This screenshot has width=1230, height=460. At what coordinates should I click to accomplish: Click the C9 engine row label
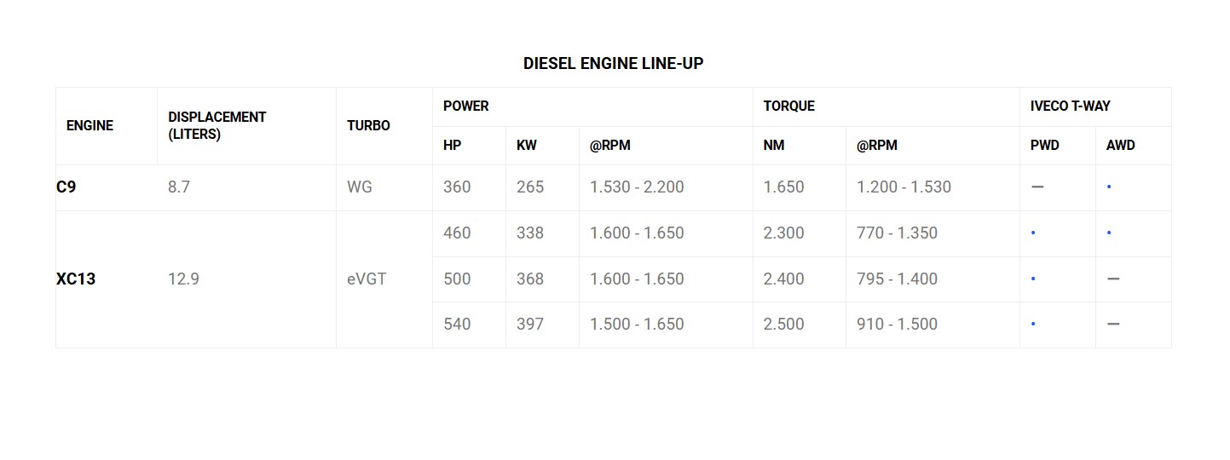point(66,187)
